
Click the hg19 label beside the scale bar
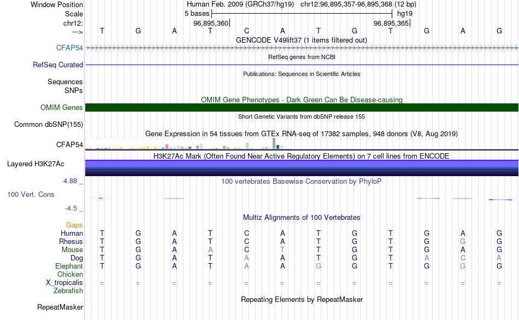coord(405,14)
